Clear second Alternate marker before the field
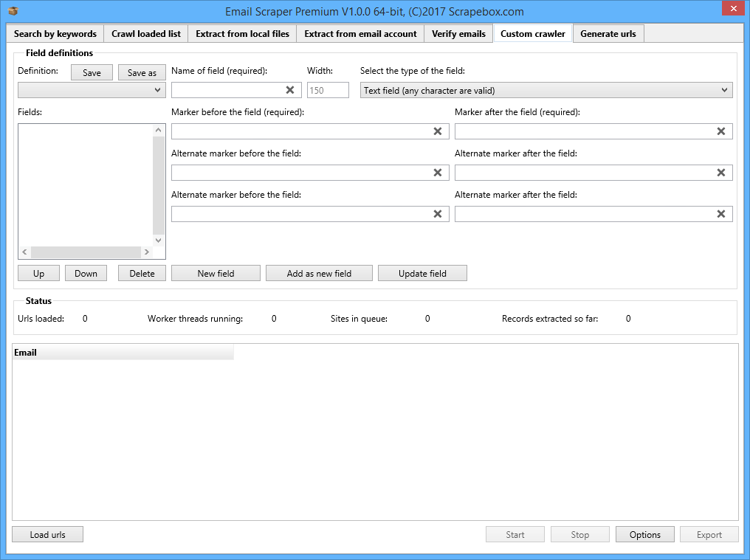The height and width of the screenshot is (560, 750). point(438,214)
